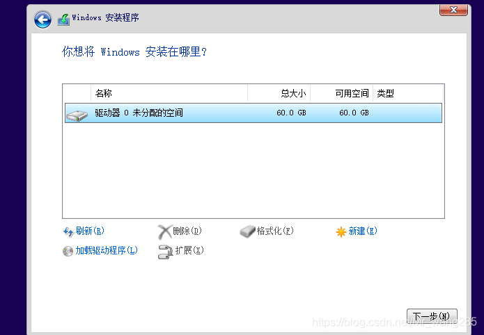Screen dimensions: 484x335
Task: Click the 刷新(R) refresh link
Action: [90, 231]
